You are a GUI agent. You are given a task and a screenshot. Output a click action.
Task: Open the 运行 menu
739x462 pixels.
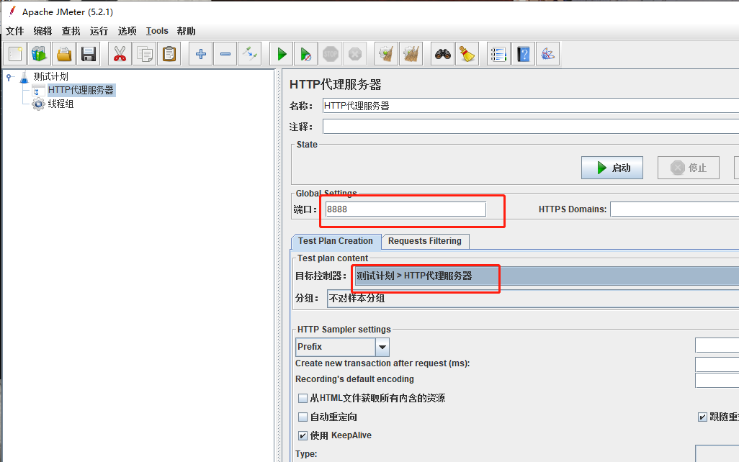99,31
